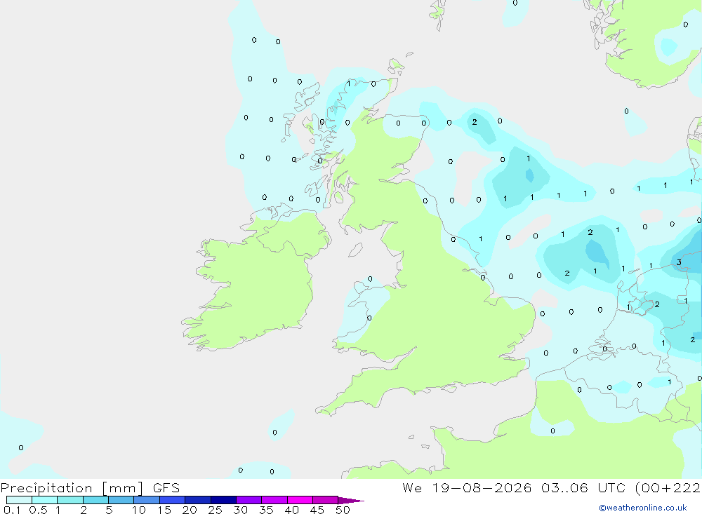Select the 30–35 mm purple legend swatch
The width and height of the screenshot is (702, 514).
click(249, 500)
